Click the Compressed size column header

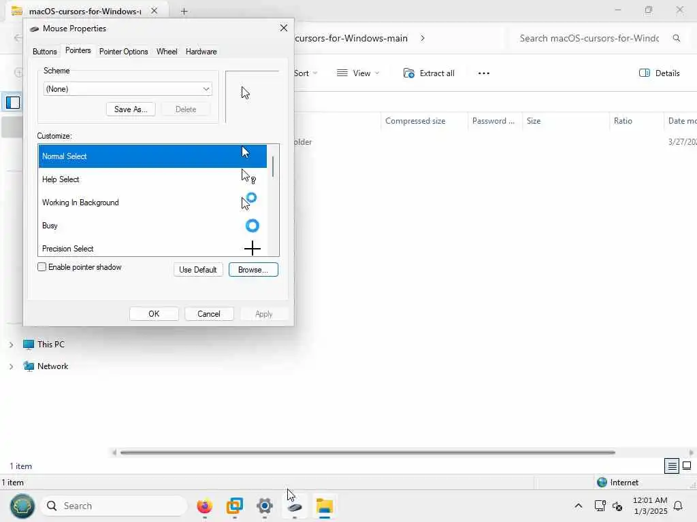pyautogui.click(x=424, y=121)
